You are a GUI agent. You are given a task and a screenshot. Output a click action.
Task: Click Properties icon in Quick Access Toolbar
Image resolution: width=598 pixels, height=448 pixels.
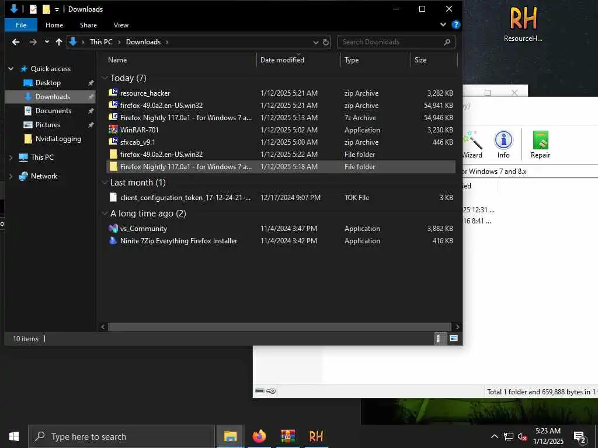click(x=33, y=9)
